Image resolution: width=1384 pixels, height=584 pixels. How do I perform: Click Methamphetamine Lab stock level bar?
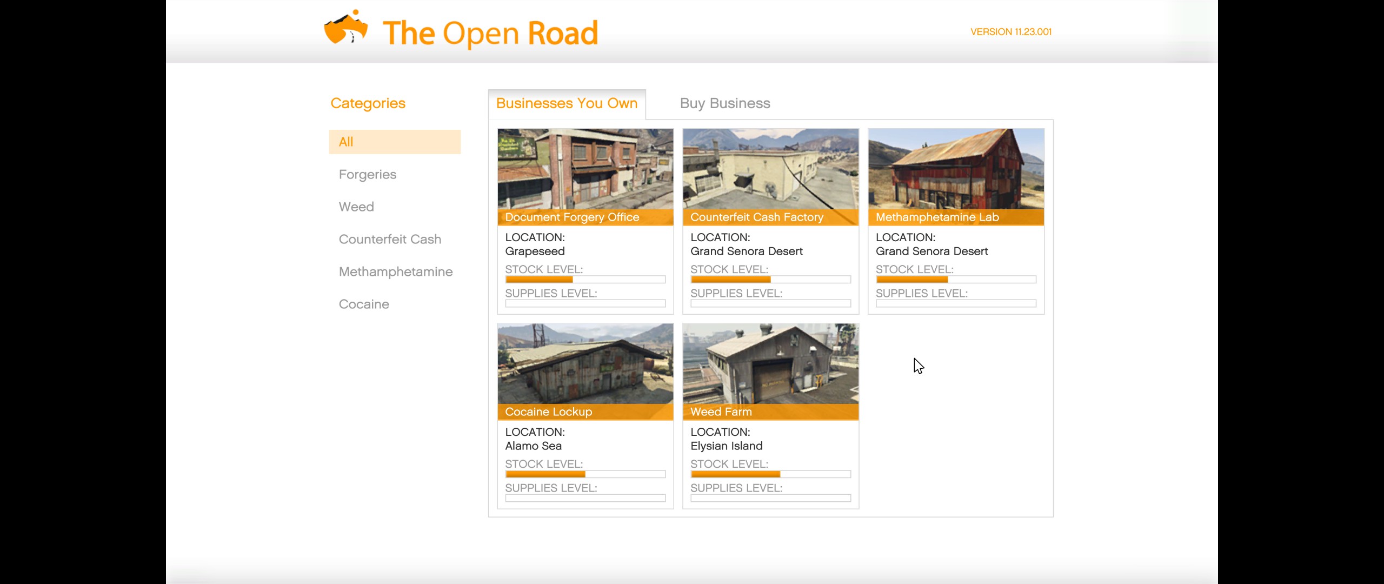pyautogui.click(x=956, y=280)
